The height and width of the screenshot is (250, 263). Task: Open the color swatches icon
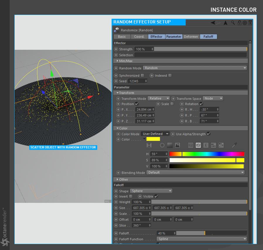pyautogui.click(x=221, y=145)
